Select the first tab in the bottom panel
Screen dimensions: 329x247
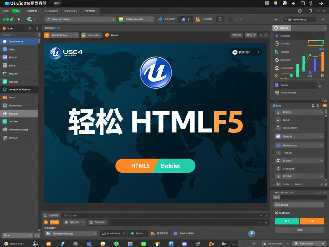(51, 215)
